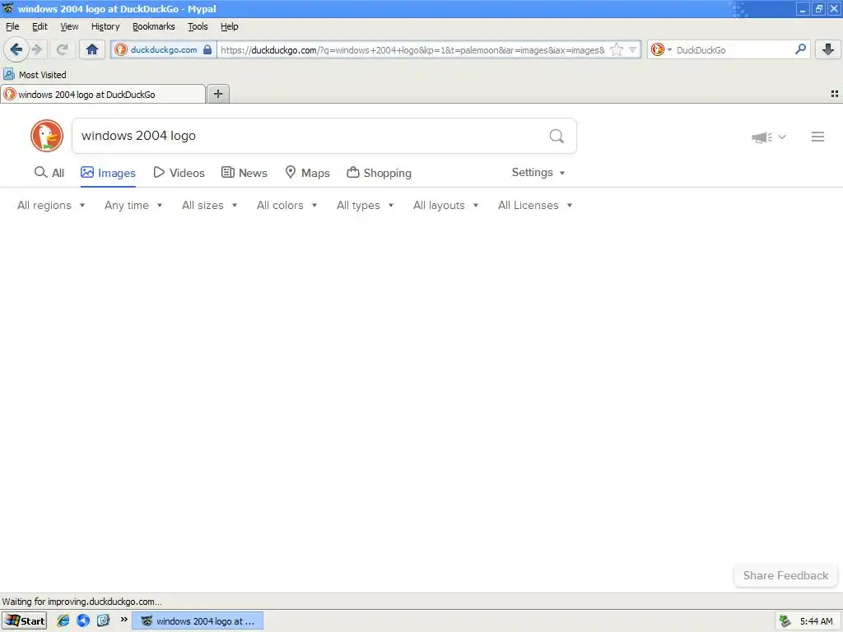Open a new tab with plus button
The width and height of the screenshot is (843, 632).
click(x=217, y=94)
